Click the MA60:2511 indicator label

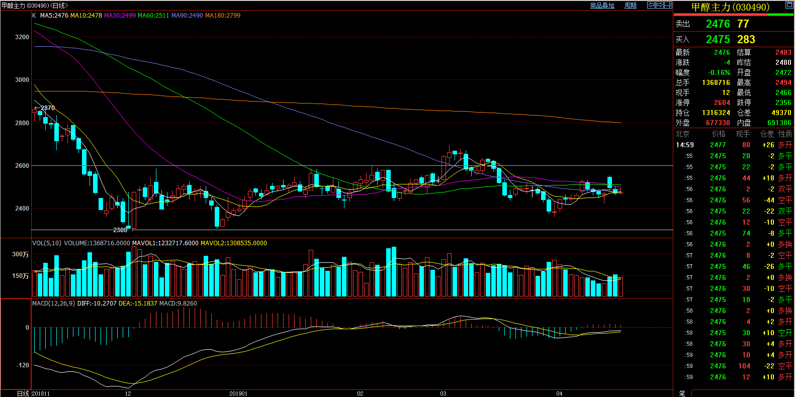153,16
